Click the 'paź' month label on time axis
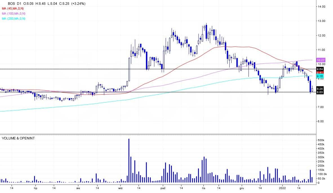 point(163,188)
